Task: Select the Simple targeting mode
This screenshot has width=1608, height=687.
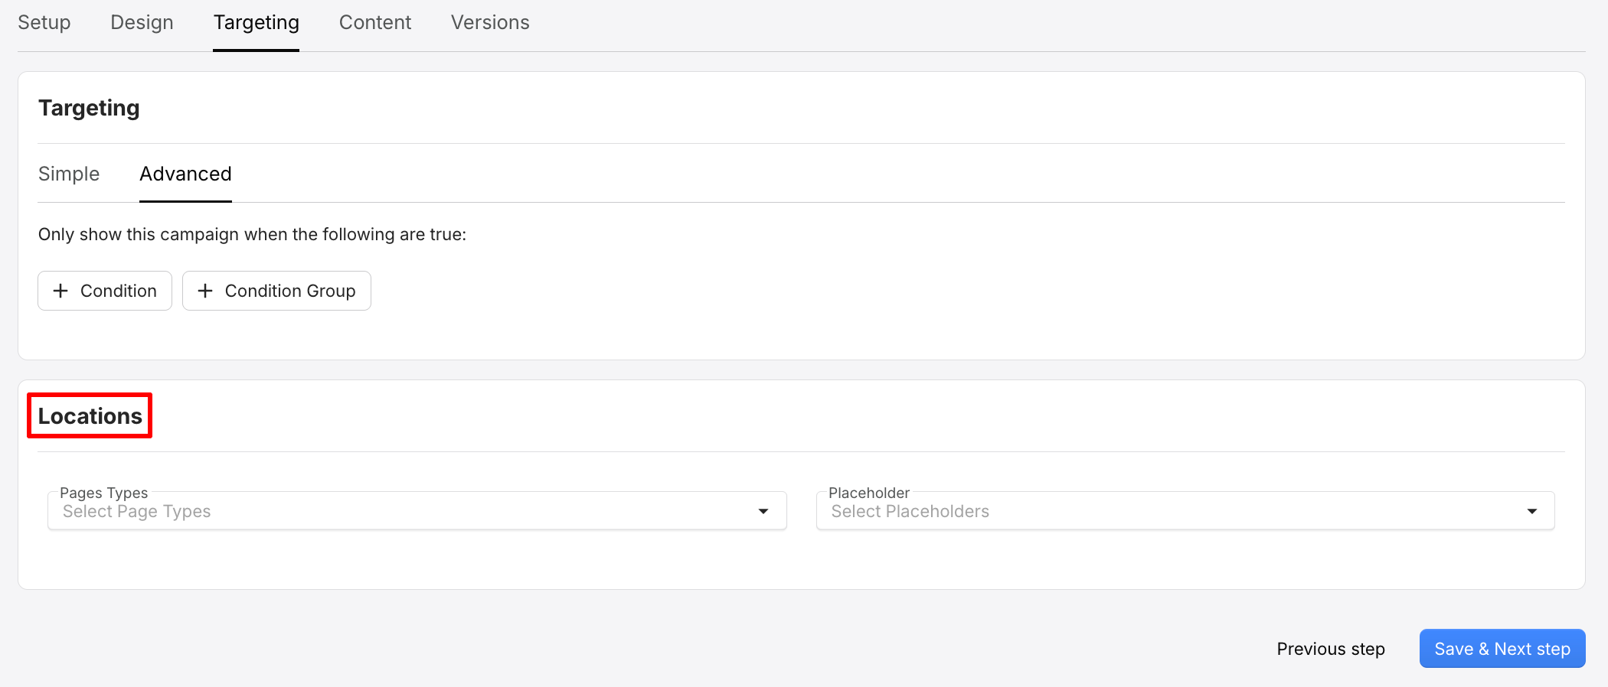Action: coord(68,174)
